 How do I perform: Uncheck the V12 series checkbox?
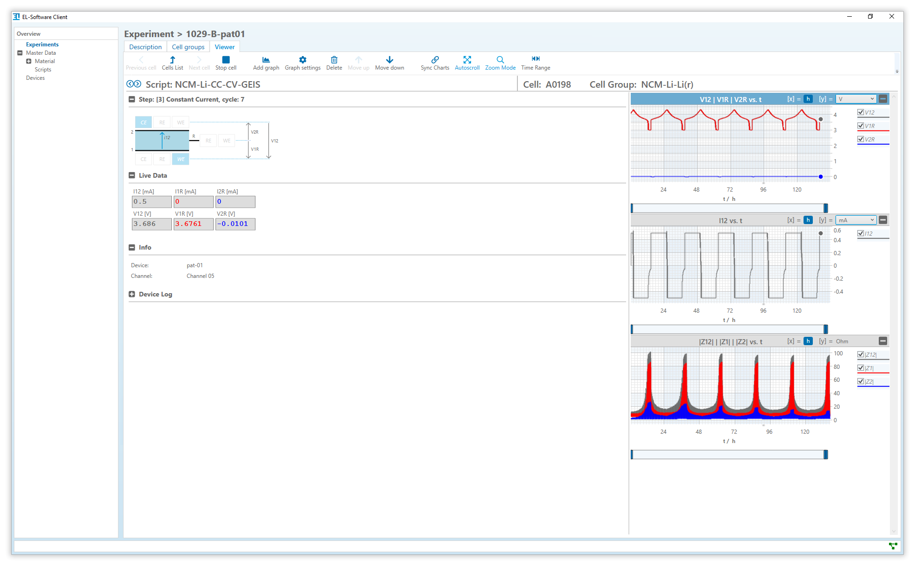pyautogui.click(x=861, y=112)
